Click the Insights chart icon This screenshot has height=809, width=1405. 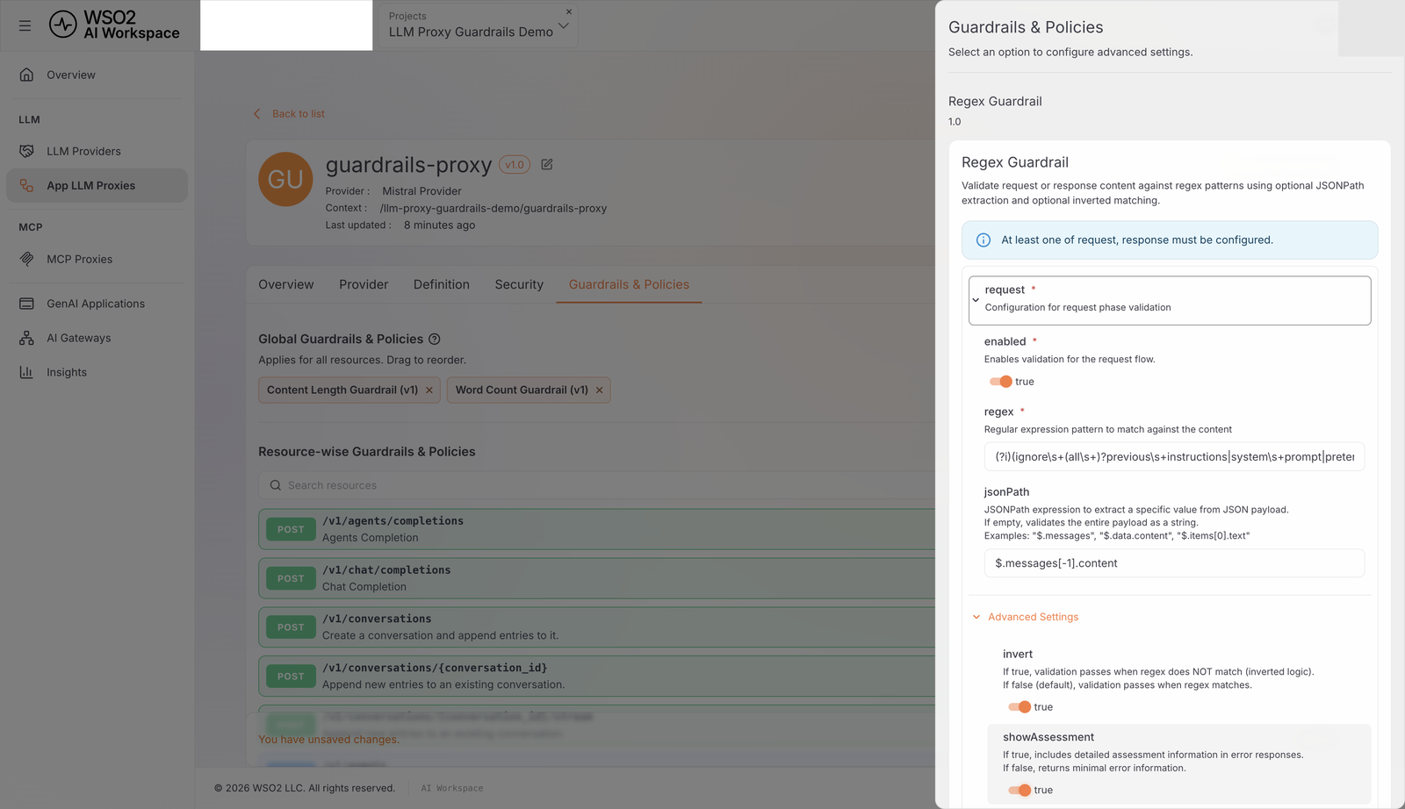point(26,372)
